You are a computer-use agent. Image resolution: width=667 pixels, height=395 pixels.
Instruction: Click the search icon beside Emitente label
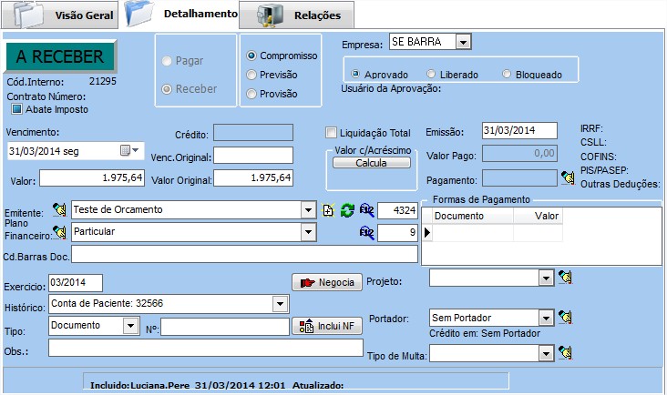(60, 210)
